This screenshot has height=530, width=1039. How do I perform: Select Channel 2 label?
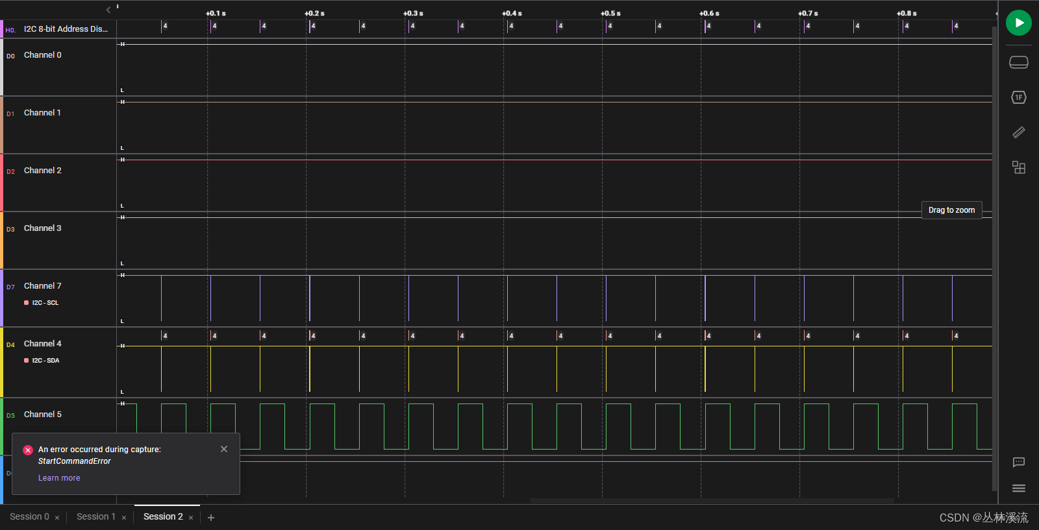43,171
